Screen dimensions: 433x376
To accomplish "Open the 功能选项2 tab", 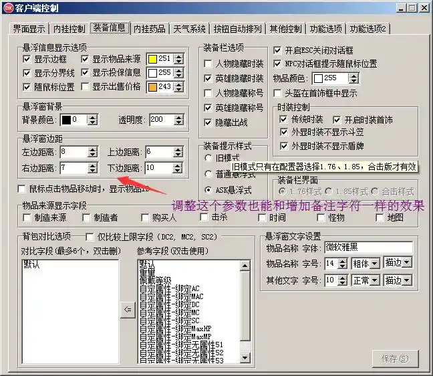I will [368, 29].
